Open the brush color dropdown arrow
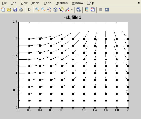 pos(72,10)
